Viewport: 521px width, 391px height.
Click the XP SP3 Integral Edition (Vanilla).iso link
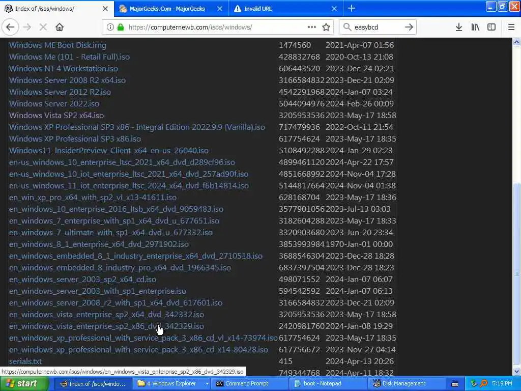tap(137, 127)
